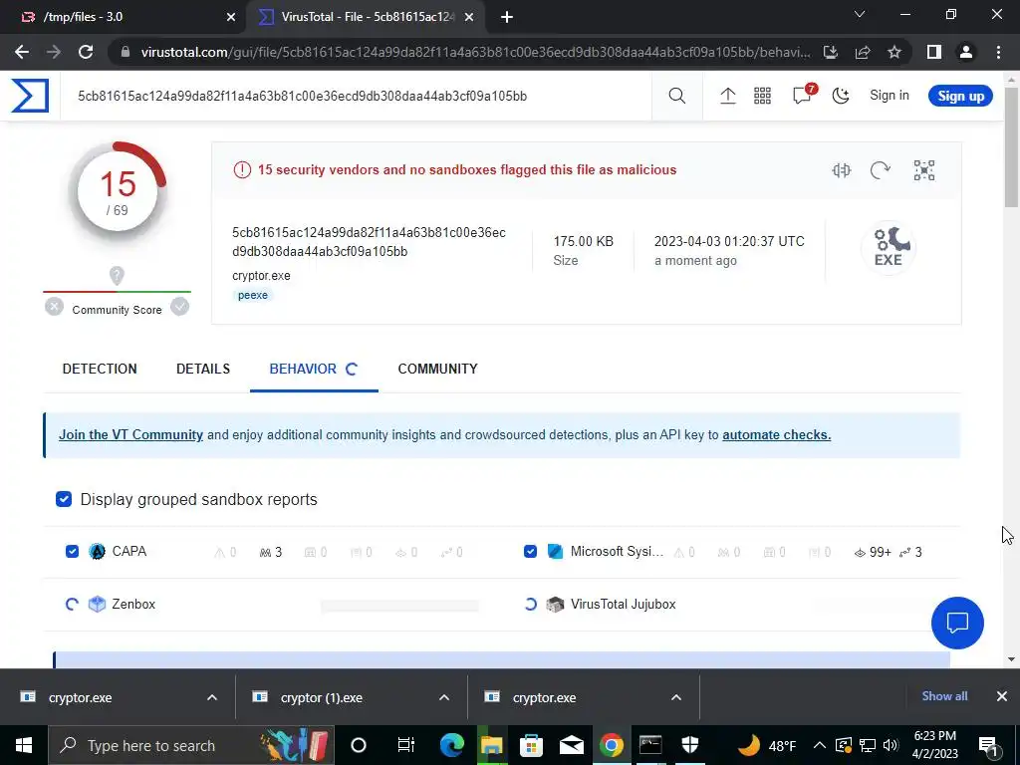The image size is (1020, 765).
Task: Select the BEHAVIOR tab
Action: (314, 369)
